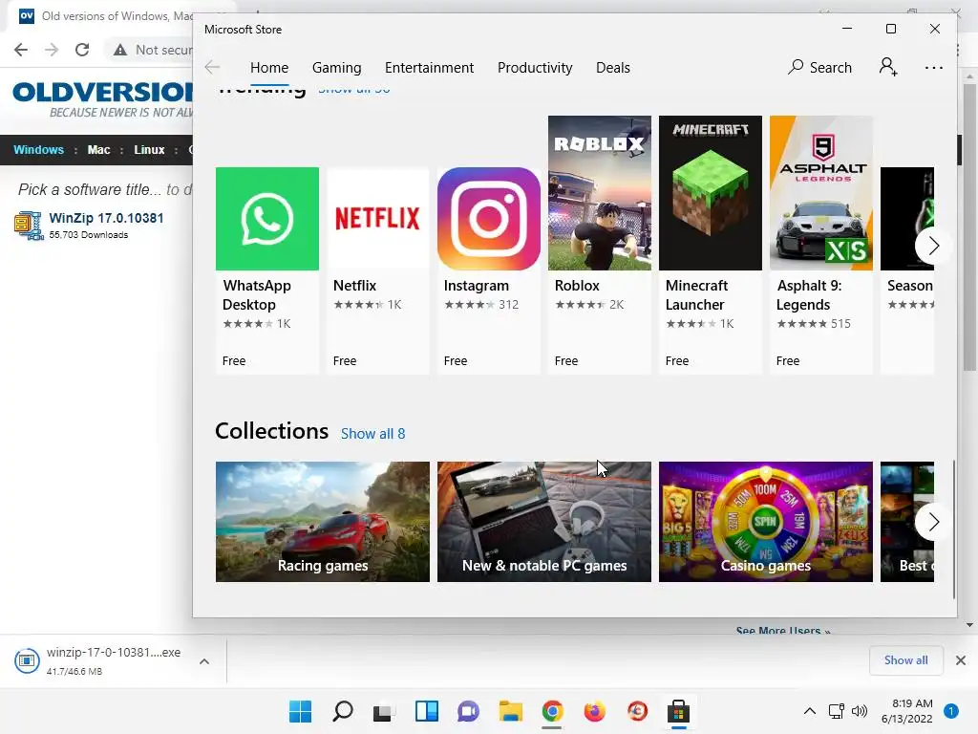Image resolution: width=978 pixels, height=734 pixels.
Task: Reload the Chrome page
Action: [x=82, y=50]
